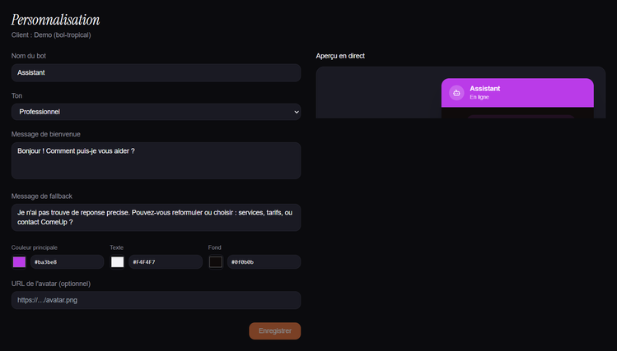Viewport: 617px width, 351px height.
Task: Open the Ton dropdown set to Professionnel
Action: click(156, 112)
